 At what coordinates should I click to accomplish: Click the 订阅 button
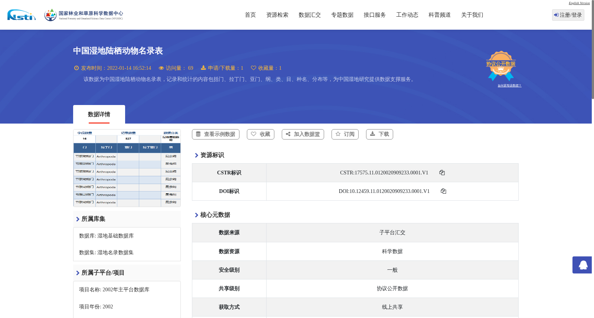click(x=345, y=134)
